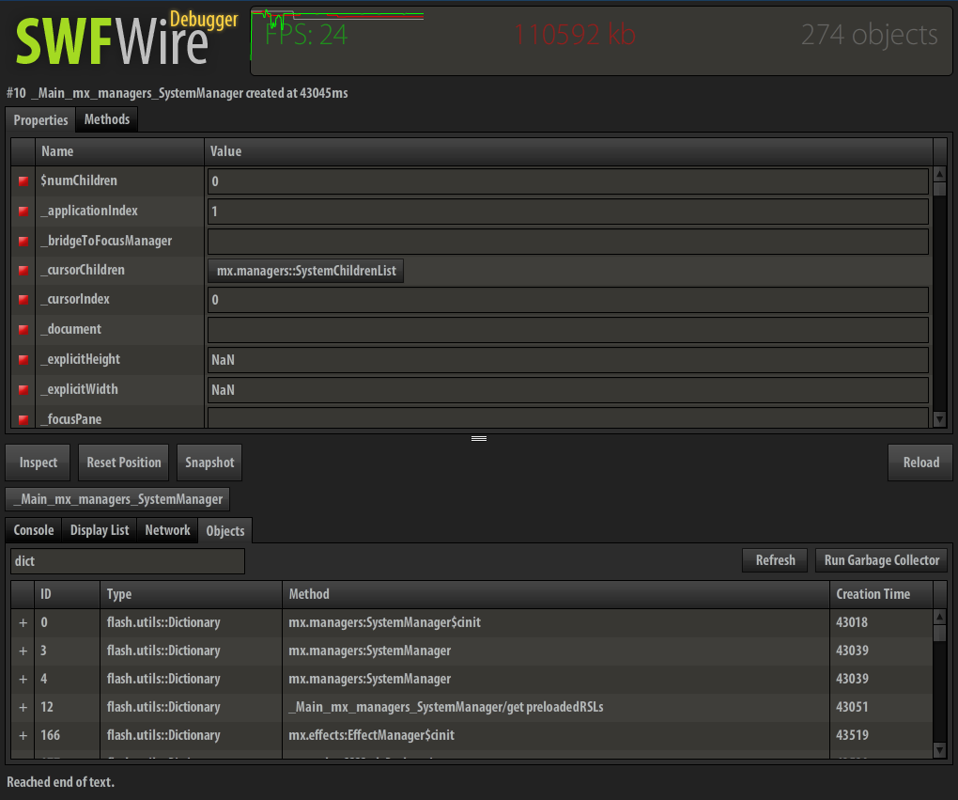The height and width of the screenshot is (800, 958).
Task: Select method cell 'mx.effects:EffectManager$cinit'
Action: point(372,735)
